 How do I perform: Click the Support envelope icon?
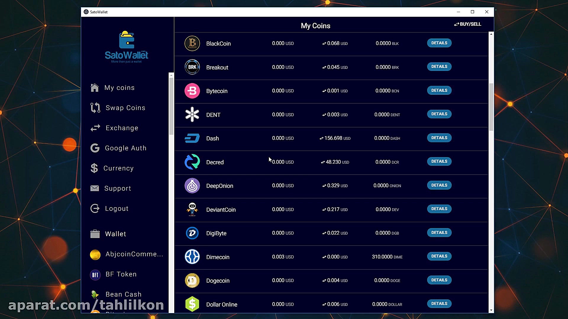pos(95,188)
